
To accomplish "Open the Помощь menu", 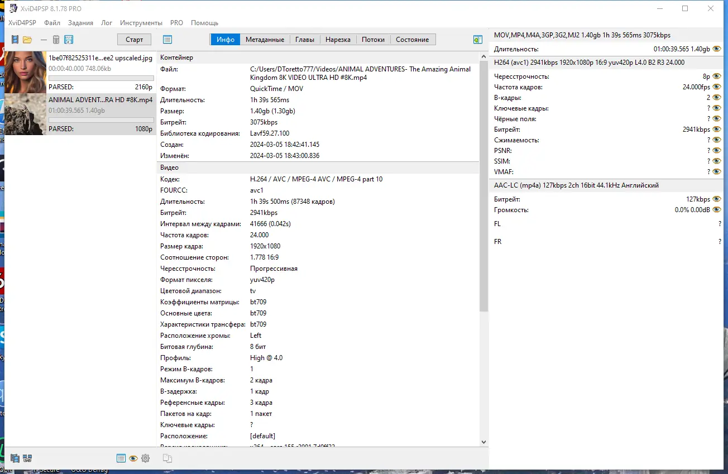I will click(x=205, y=23).
